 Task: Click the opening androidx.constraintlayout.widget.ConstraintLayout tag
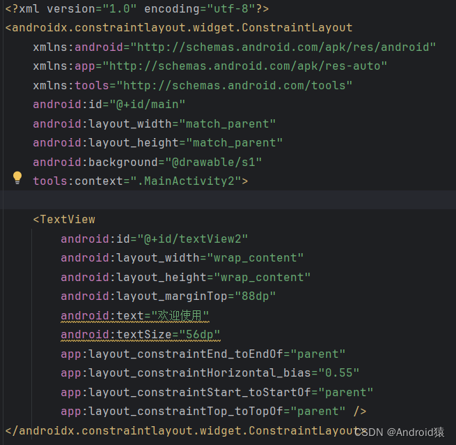(x=179, y=28)
